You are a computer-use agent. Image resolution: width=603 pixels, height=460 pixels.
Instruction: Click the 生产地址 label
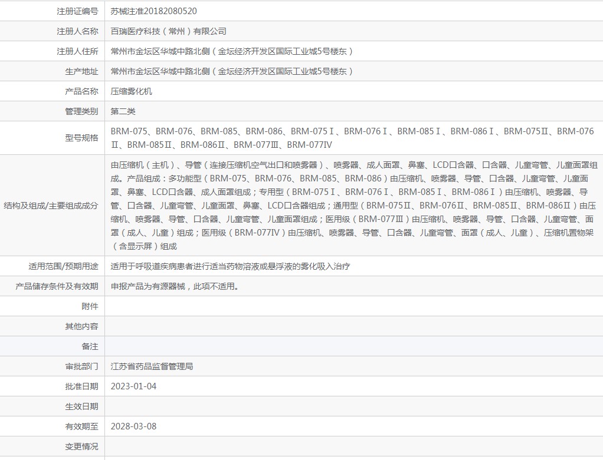pyautogui.click(x=81, y=71)
